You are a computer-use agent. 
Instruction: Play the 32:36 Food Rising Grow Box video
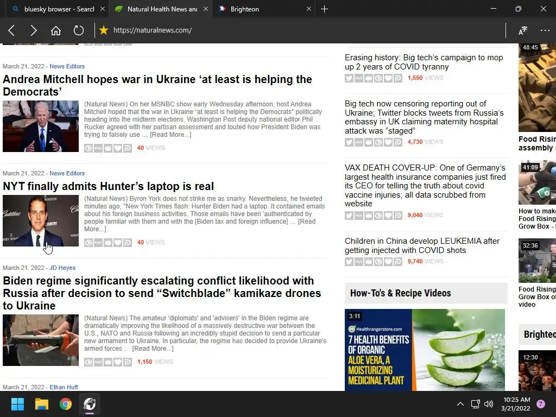537,261
